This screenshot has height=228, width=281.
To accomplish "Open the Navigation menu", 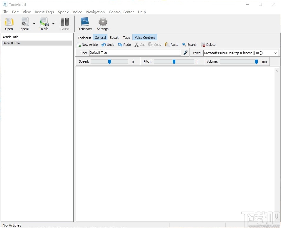I will pos(95,12).
